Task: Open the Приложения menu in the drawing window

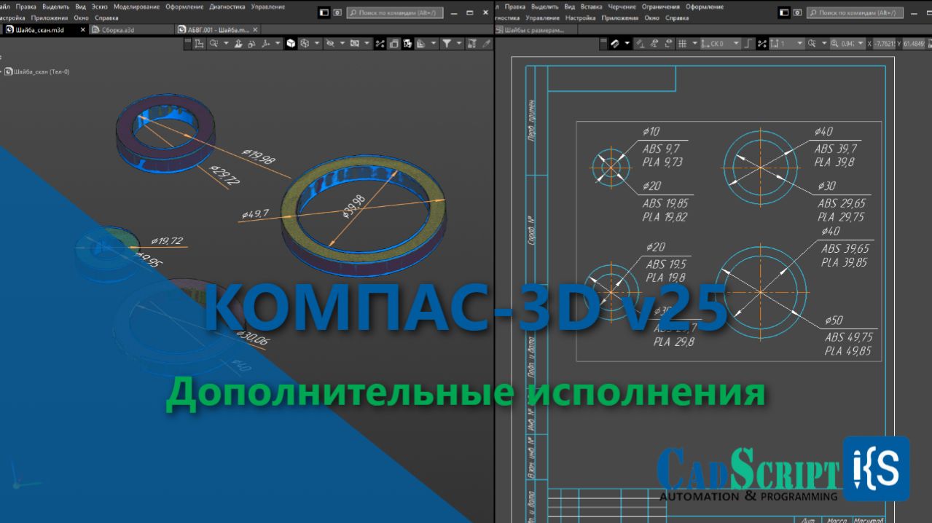Action: 622,17
